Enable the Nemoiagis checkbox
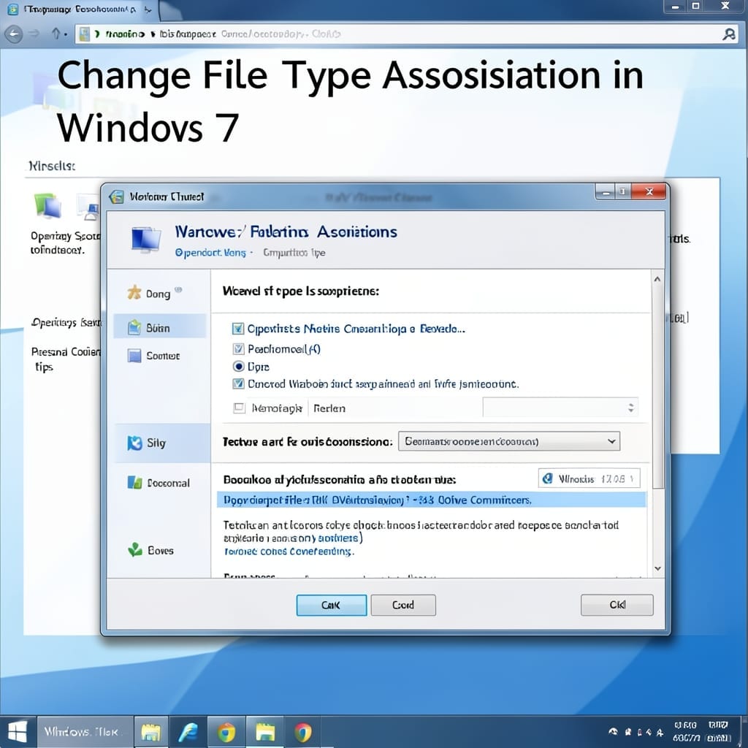This screenshot has width=748, height=748. click(239, 408)
